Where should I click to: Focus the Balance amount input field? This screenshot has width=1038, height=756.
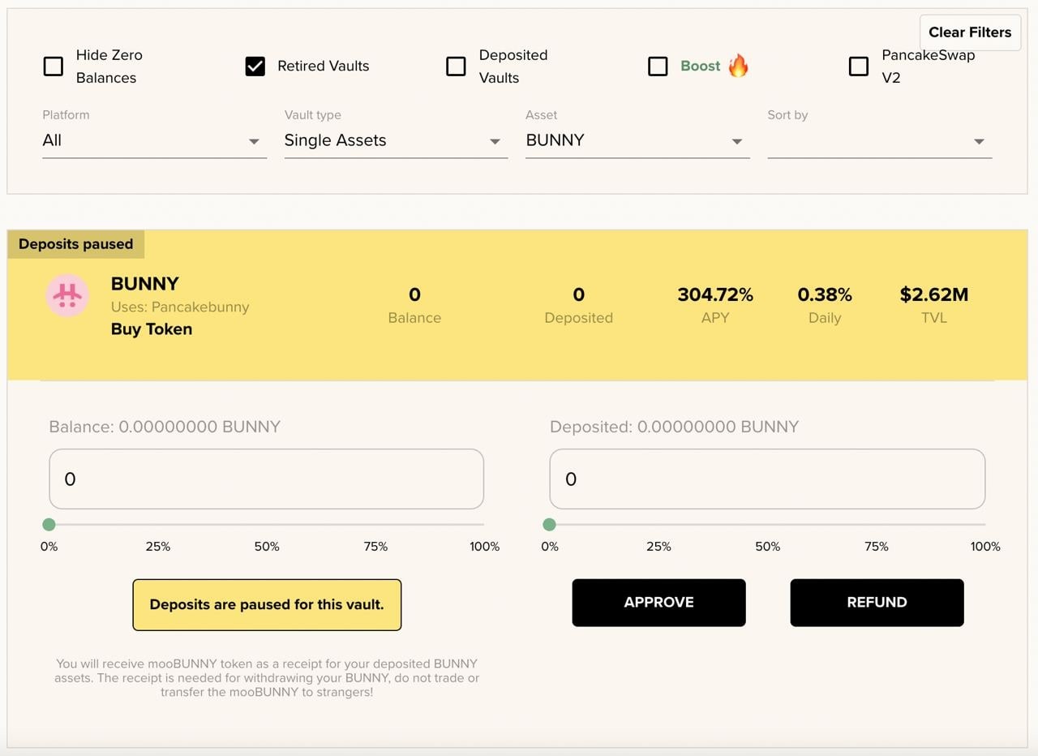pos(267,479)
